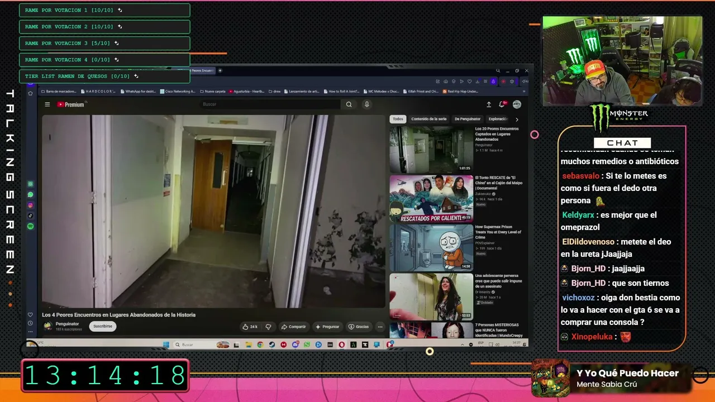Click chat username 'vichoxoz'

pyautogui.click(x=578, y=298)
